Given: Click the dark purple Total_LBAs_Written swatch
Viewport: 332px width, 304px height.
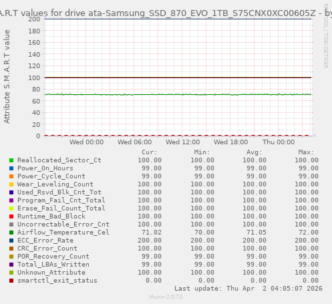Looking at the screenshot, I should 11,265.
